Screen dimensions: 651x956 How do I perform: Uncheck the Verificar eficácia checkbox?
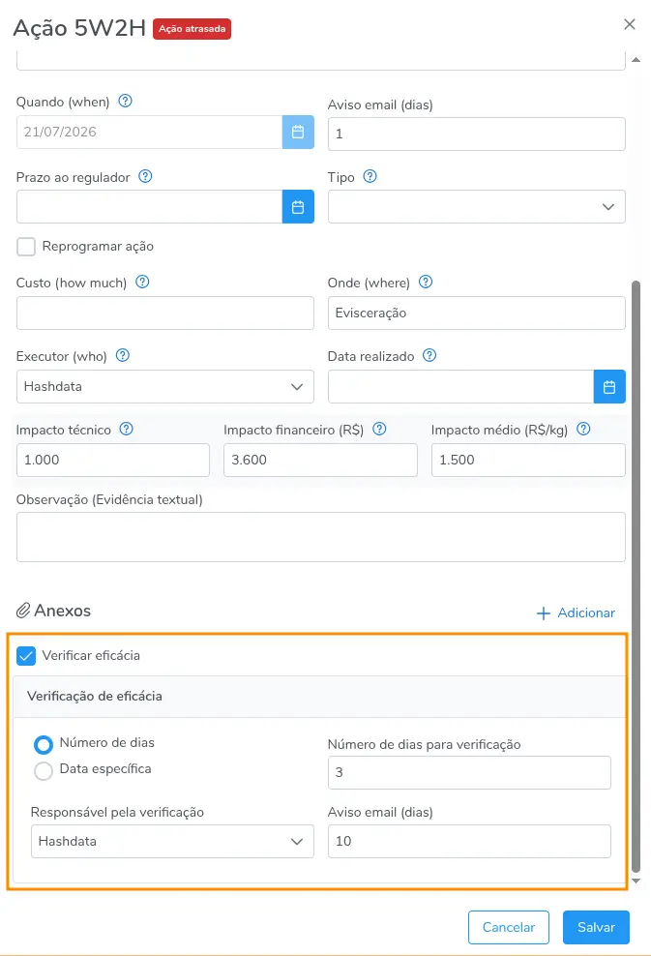click(25, 656)
